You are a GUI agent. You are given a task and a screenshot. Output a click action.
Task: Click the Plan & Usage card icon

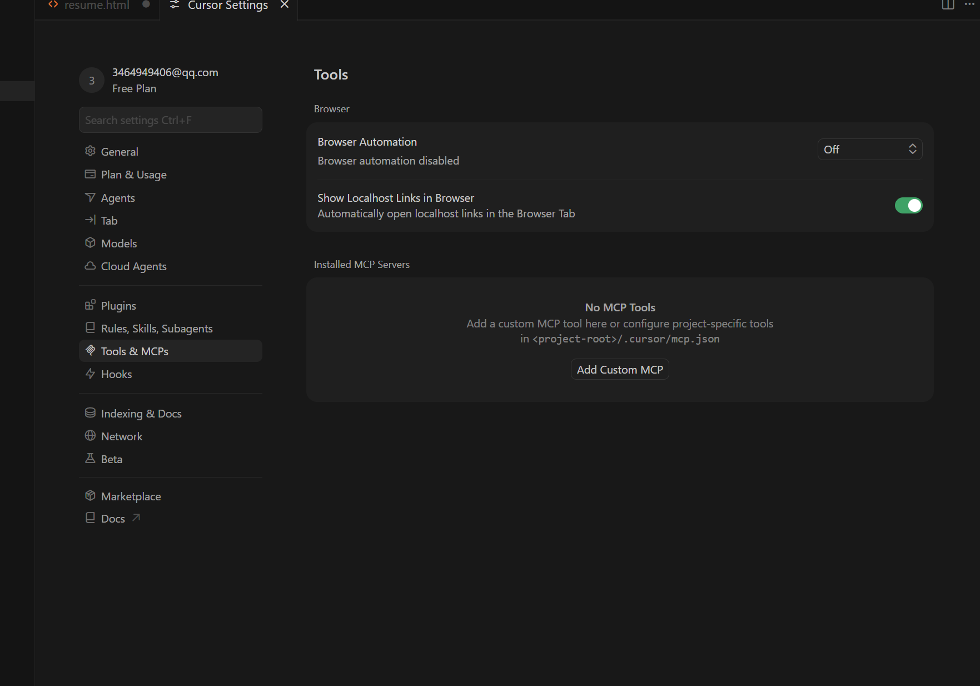click(90, 174)
